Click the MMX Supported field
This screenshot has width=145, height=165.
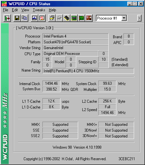point(60,125)
